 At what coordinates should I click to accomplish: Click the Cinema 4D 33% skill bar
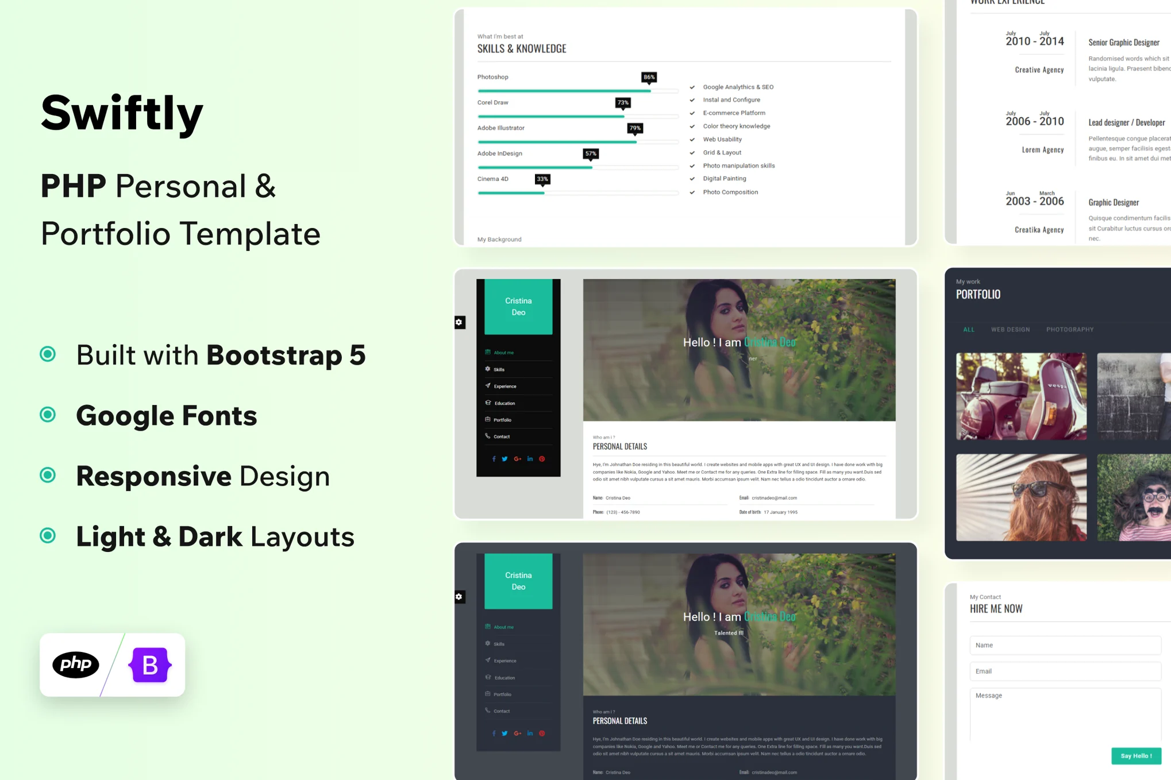(x=577, y=193)
